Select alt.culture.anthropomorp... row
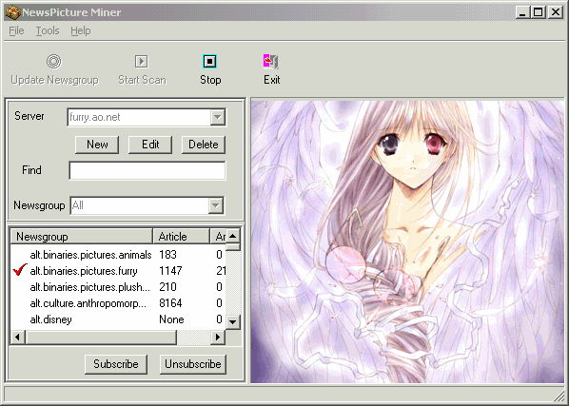Screen dimensions: 569x406 [118, 303]
